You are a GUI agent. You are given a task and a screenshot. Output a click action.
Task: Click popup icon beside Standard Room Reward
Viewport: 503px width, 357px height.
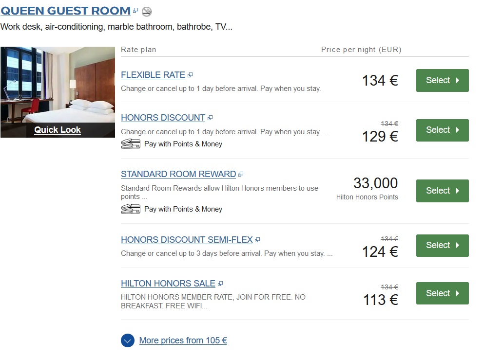(x=241, y=174)
